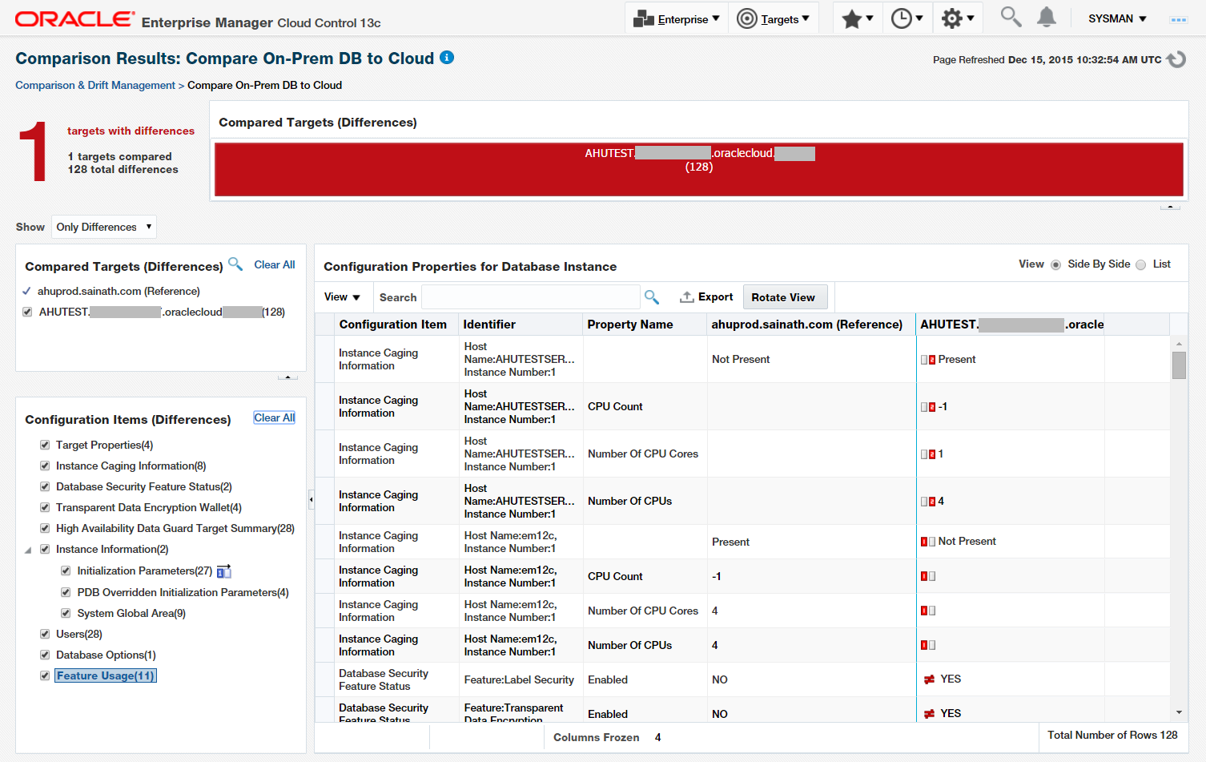Click the Export icon
This screenshot has width=1206, height=762.
pos(687,297)
